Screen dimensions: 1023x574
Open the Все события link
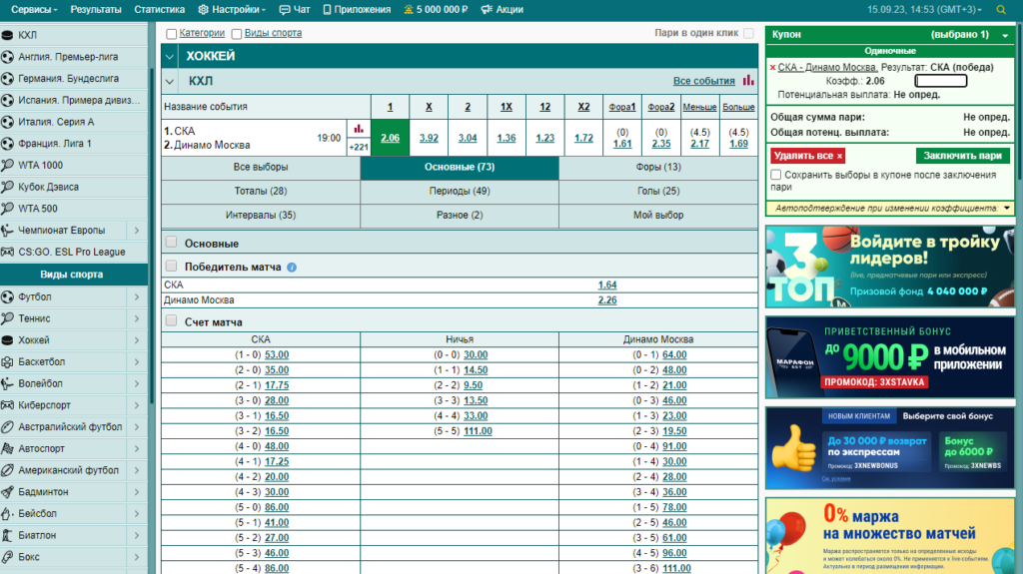[703, 81]
